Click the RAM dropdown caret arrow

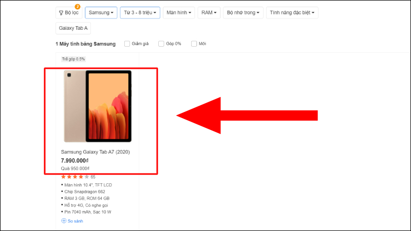[x=215, y=13]
